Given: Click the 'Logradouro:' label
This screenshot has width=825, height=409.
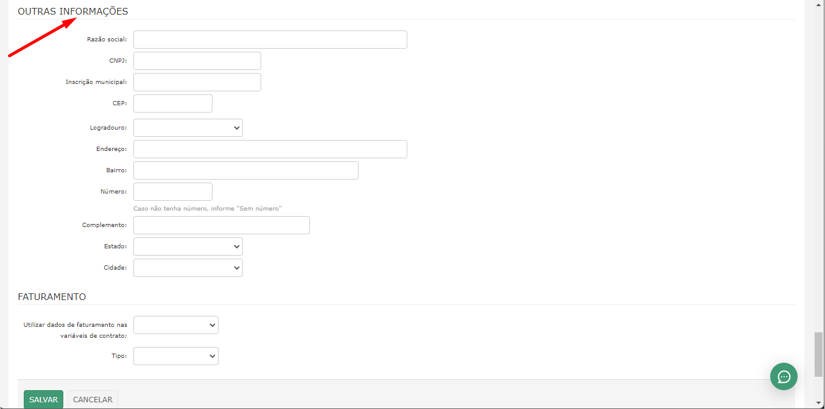Looking at the screenshot, I should point(108,128).
